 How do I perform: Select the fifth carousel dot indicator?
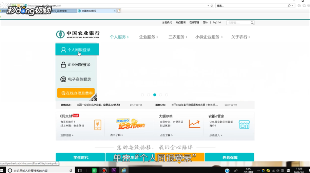167,95
